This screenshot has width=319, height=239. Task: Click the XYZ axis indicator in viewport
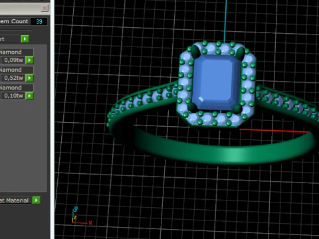tap(81, 216)
